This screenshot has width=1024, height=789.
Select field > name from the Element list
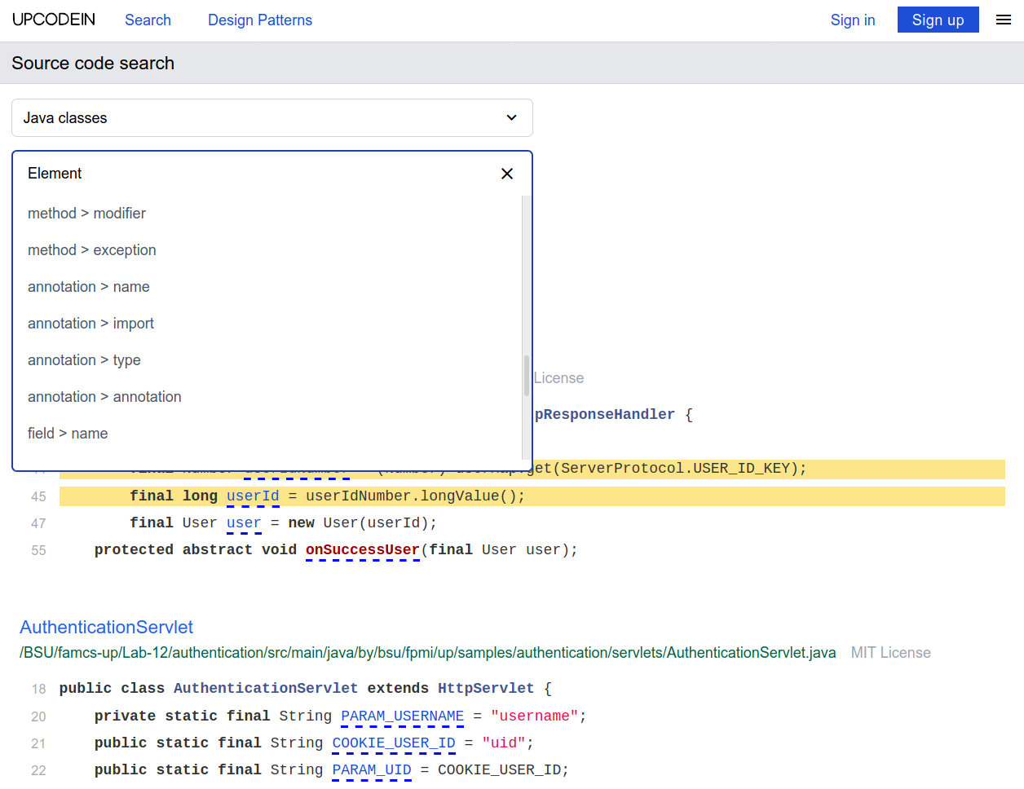pos(68,433)
